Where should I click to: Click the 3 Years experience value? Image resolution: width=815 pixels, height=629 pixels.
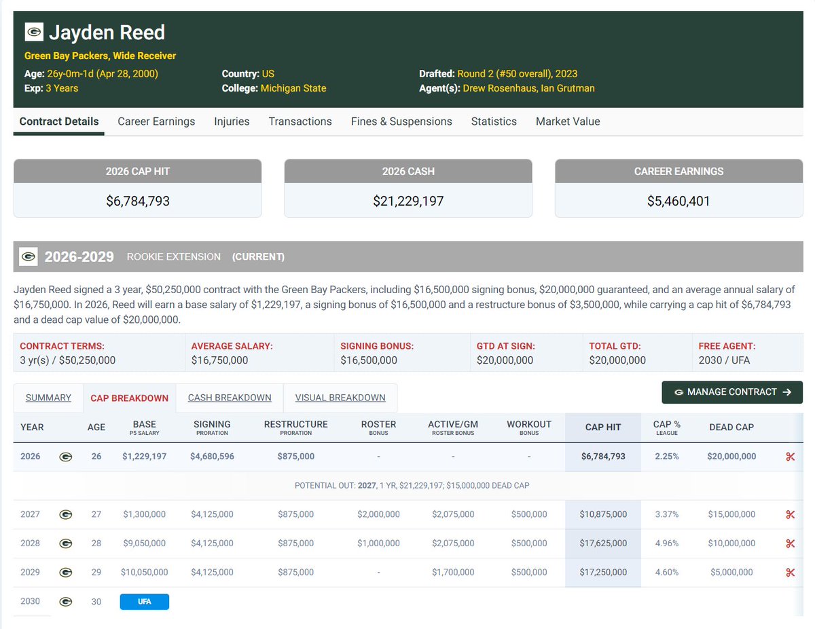pyautogui.click(x=62, y=88)
